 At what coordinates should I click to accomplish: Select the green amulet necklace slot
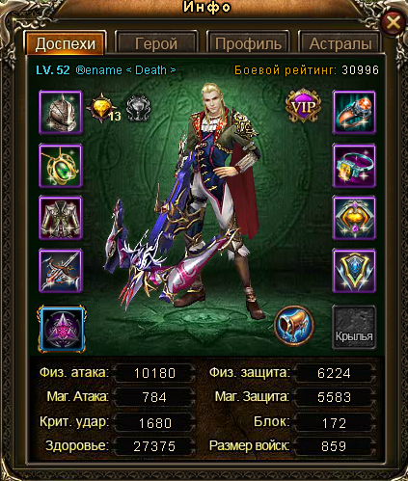click(61, 166)
